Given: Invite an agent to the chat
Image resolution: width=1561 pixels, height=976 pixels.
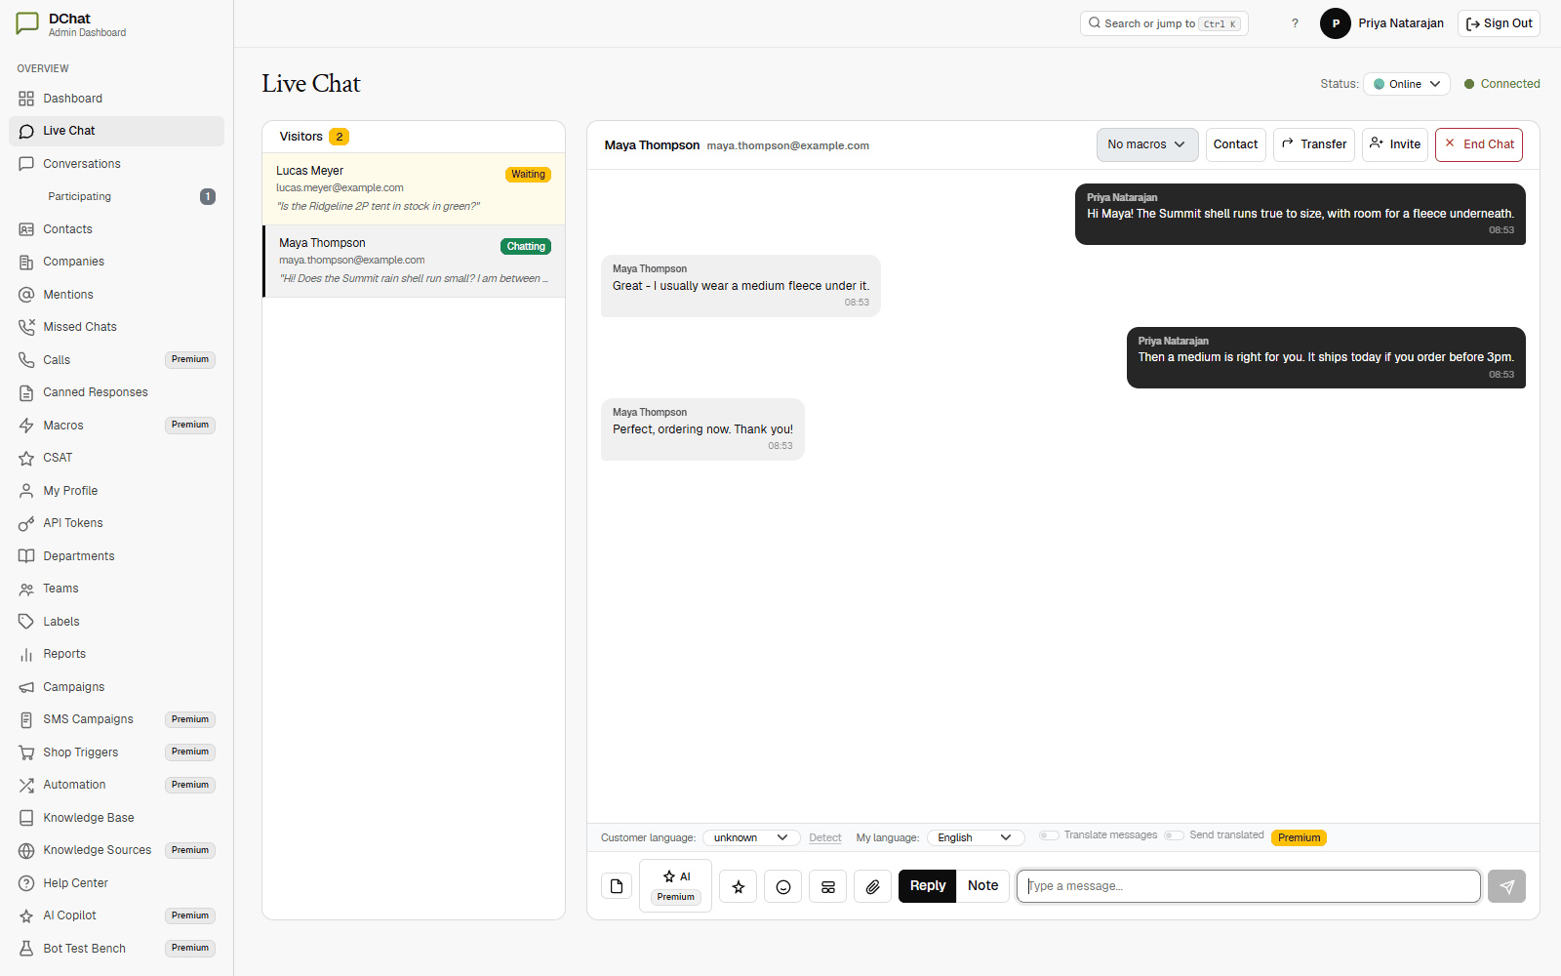Looking at the screenshot, I should point(1395,144).
